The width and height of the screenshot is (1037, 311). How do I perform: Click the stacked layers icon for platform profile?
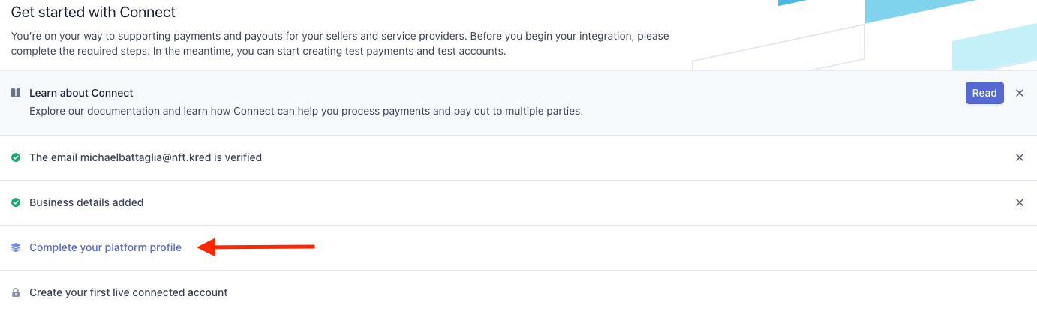coord(16,247)
